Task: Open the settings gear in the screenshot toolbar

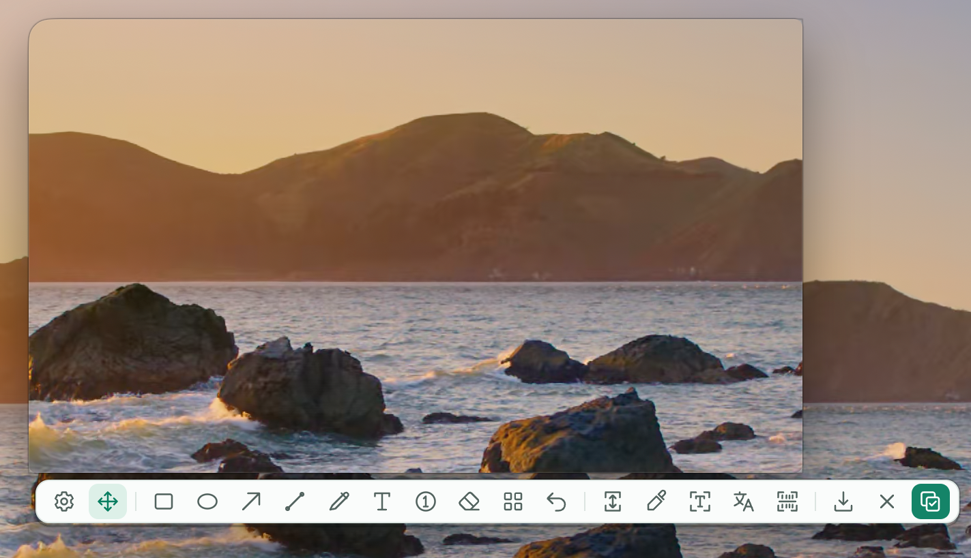Action: [64, 502]
